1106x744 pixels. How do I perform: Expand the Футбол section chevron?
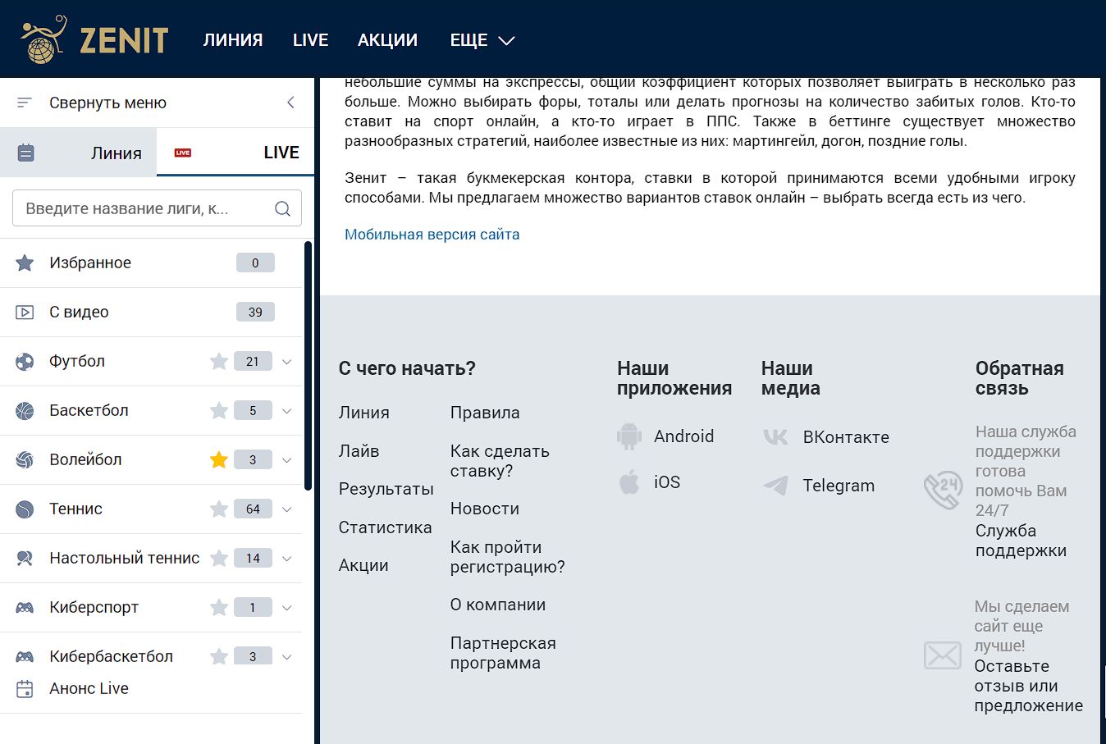point(287,362)
